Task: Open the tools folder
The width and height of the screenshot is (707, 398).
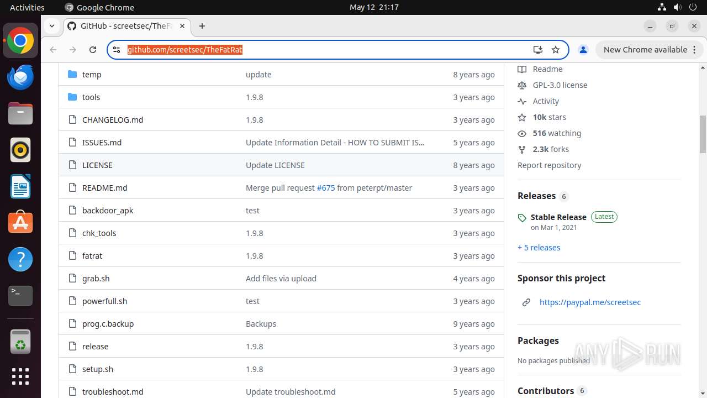Action: (x=91, y=97)
